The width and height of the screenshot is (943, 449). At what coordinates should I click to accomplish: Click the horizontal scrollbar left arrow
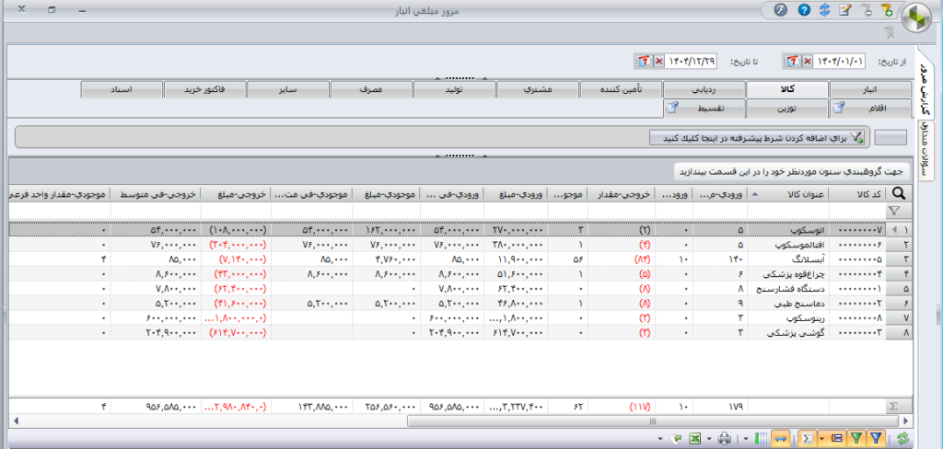click(x=15, y=420)
